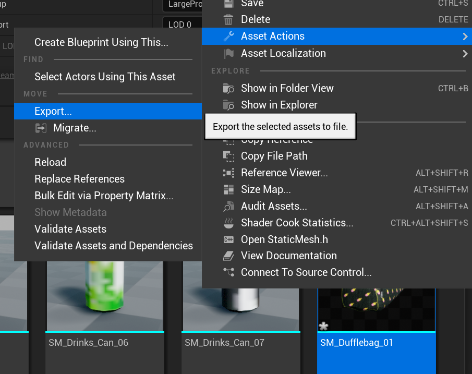Image resolution: width=472 pixels, height=374 pixels.
Task: Open Bulk Edit via Property Matrix
Action: tap(108, 196)
